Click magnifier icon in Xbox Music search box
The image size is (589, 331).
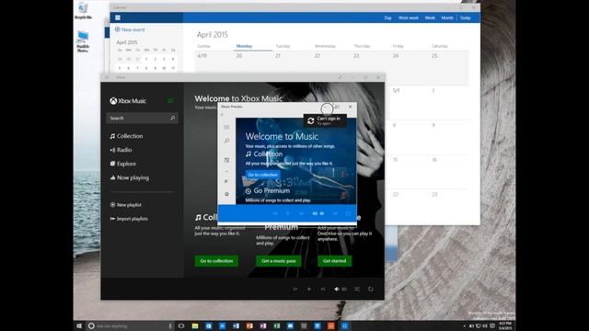(x=172, y=118)
